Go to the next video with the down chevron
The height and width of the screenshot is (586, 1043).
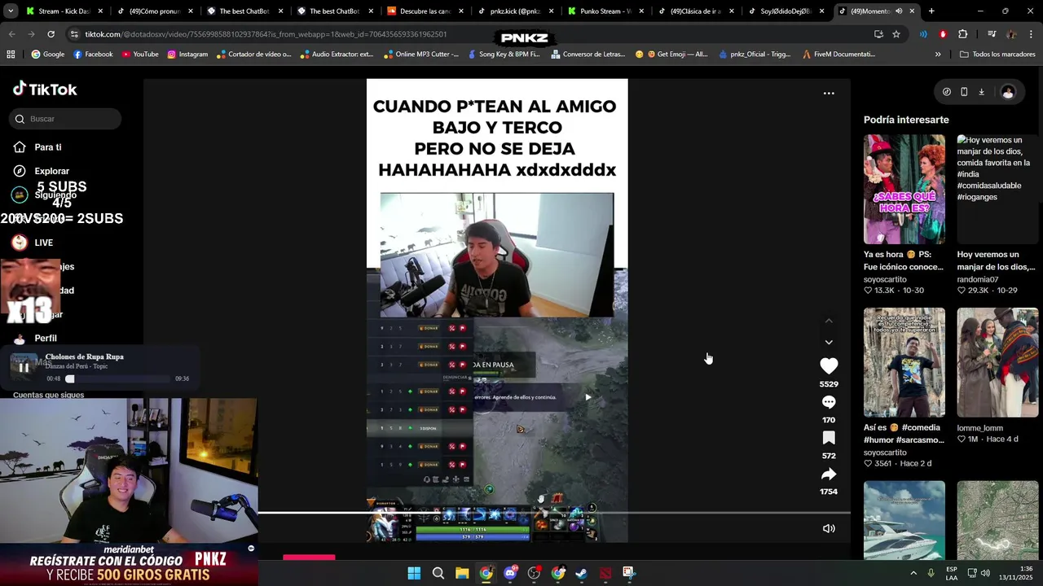coord(829,343)
